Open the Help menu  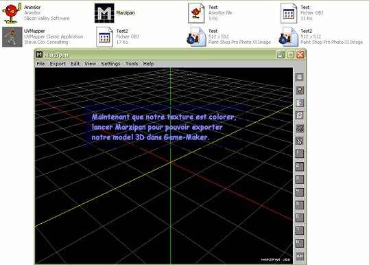148,64
